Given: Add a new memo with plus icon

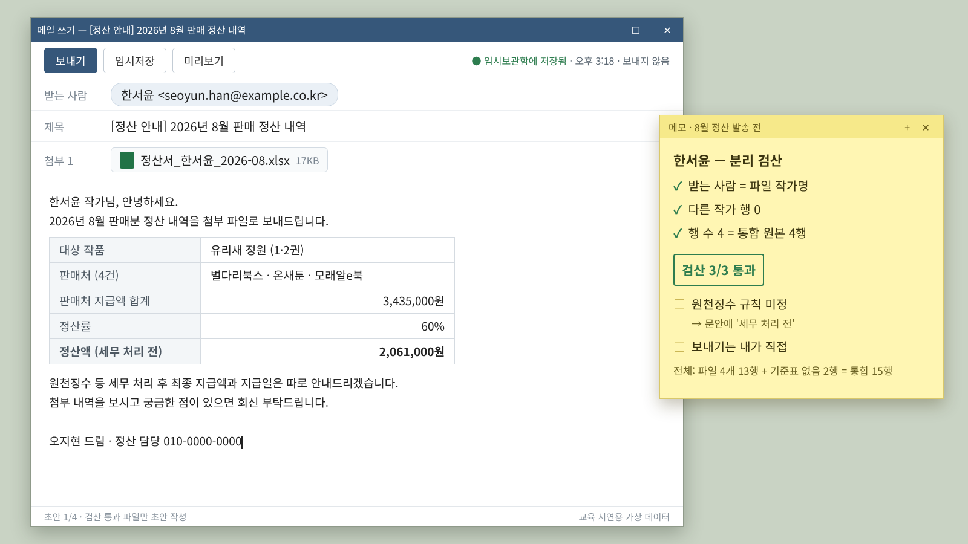Looking at the screenshot, I should pos(907,128).
